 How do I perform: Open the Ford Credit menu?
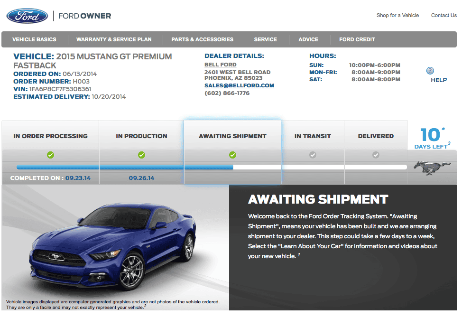[357, 39]
